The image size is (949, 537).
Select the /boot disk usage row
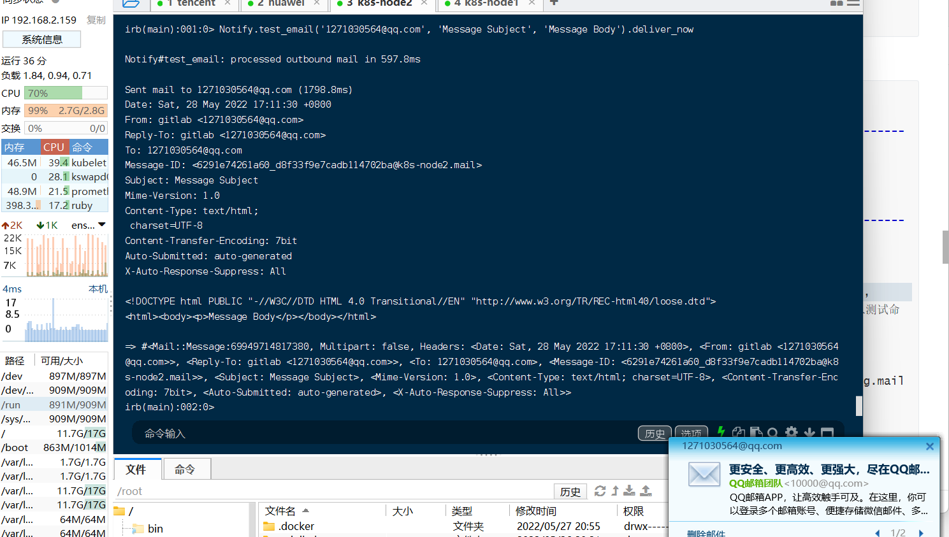tap(54, 447)
